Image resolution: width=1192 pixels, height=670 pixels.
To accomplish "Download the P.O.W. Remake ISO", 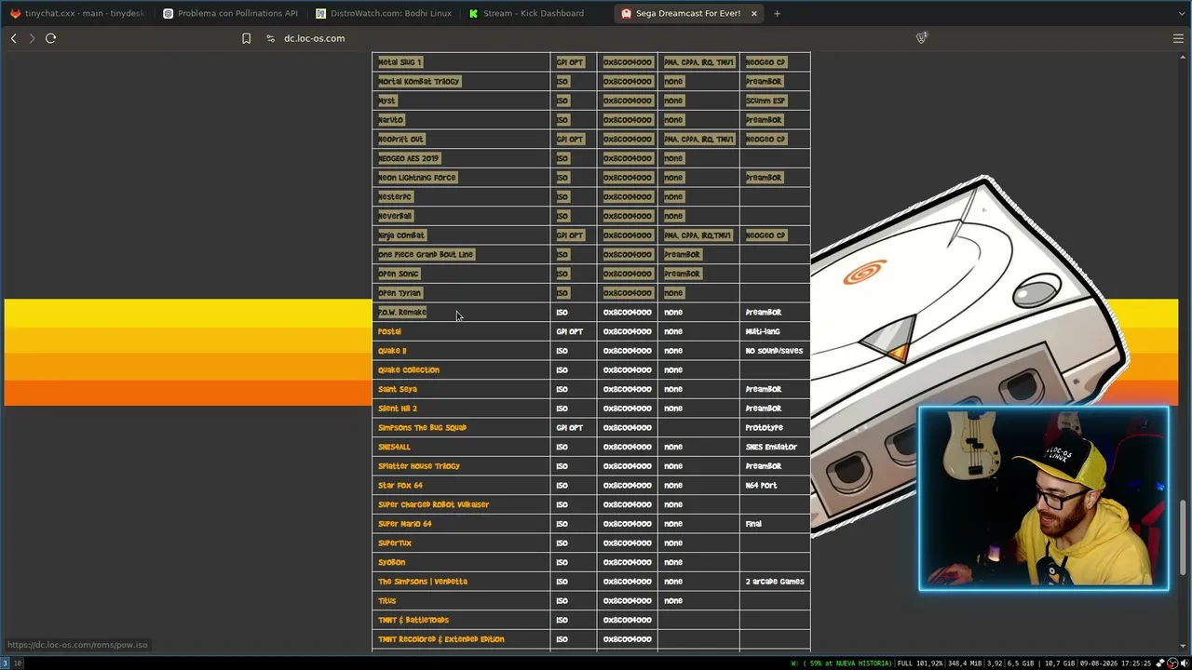I will [402, 313].
